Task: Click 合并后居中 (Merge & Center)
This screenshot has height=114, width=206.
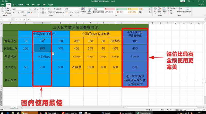Action: [58, 12]
